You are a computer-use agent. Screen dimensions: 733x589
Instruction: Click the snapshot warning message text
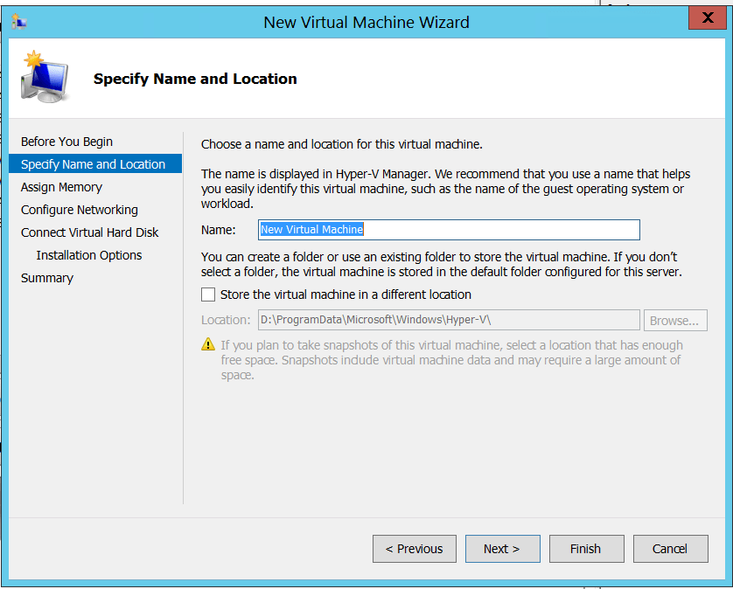click(451, 360)
